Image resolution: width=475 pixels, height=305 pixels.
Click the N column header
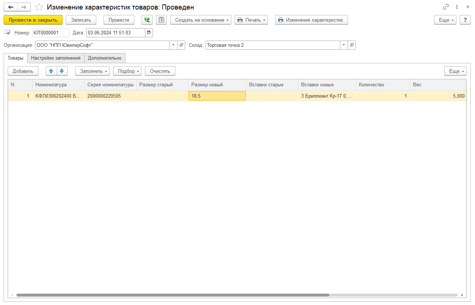20,84
